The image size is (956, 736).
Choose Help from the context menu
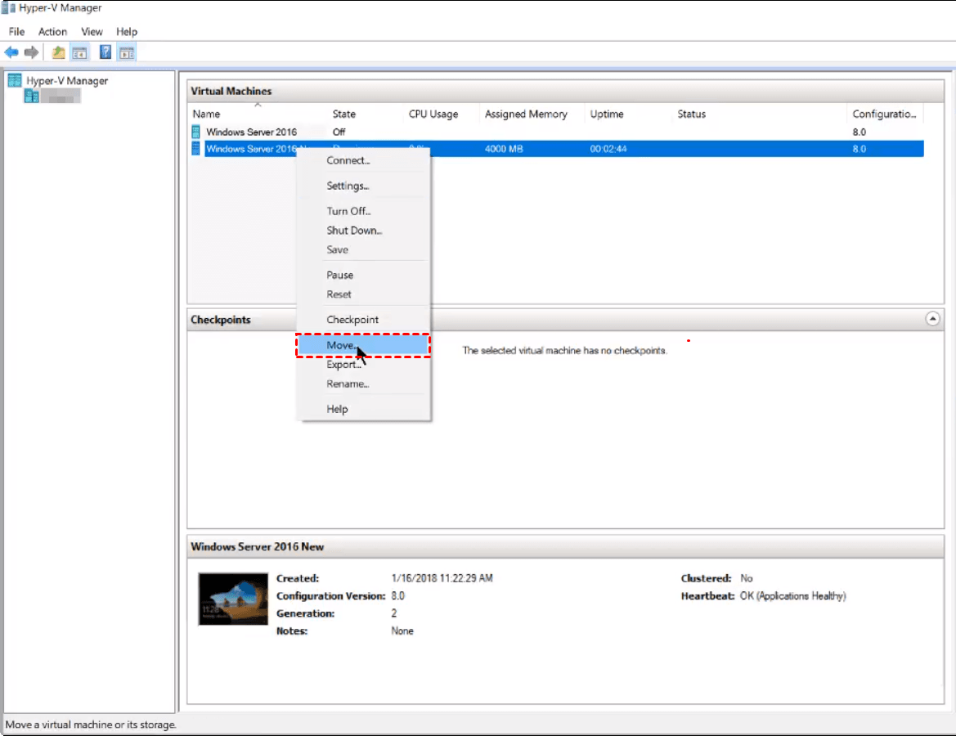click(363, 409)
